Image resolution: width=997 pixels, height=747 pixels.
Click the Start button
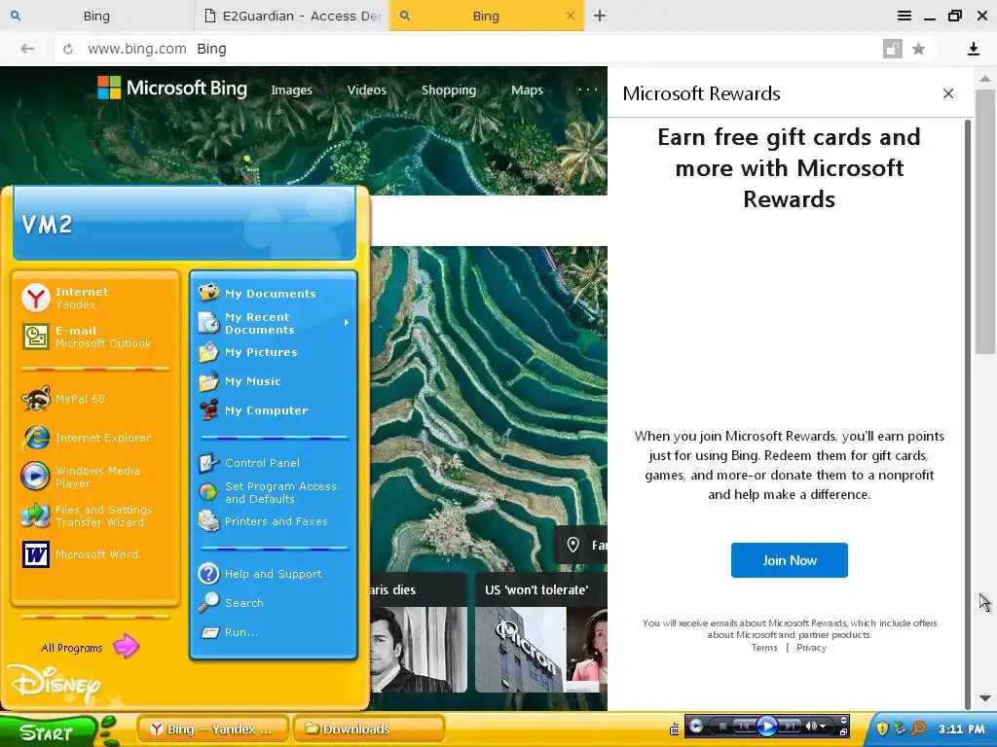47,732
